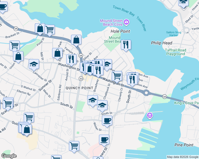Select the Lancaster St label
Screen dimensions: 199x159
tap(40, 76)
